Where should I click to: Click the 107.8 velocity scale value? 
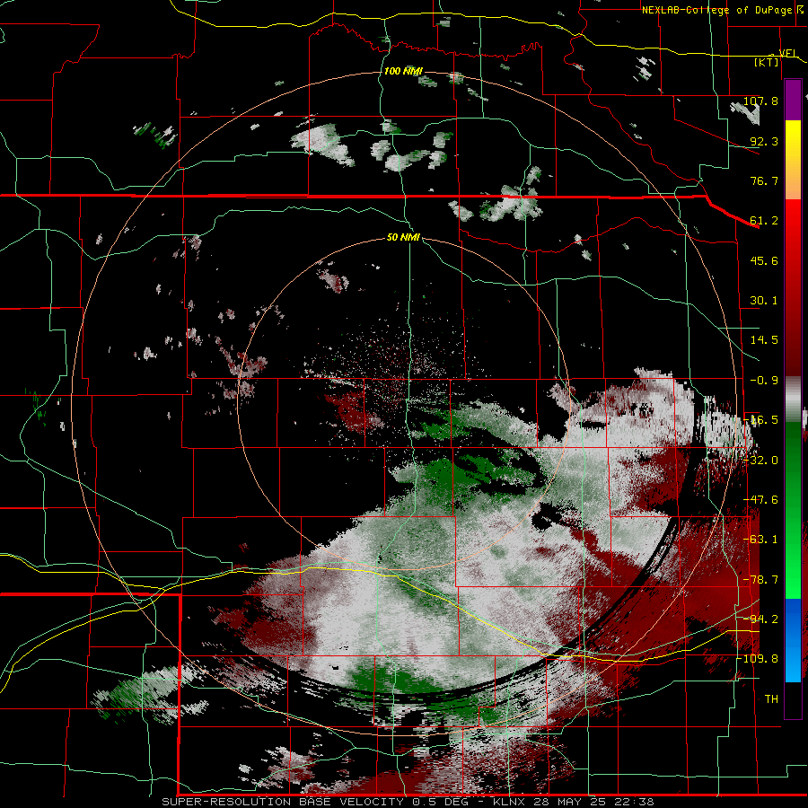coord(760,101)
